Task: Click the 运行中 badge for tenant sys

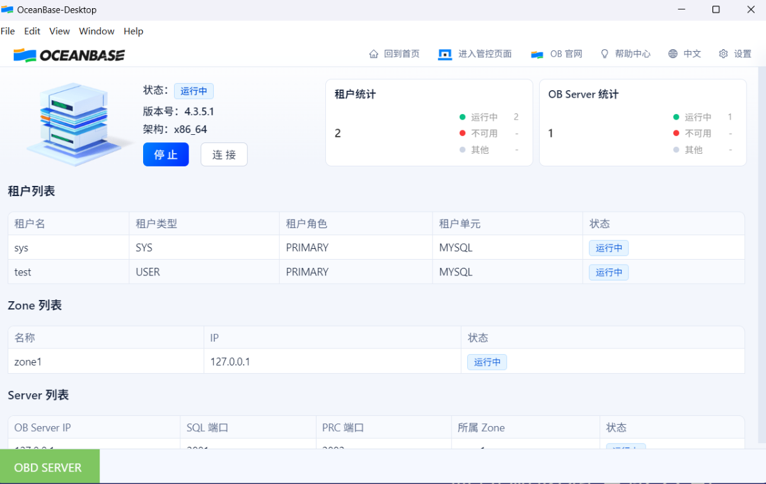Action: coord(608,248)
